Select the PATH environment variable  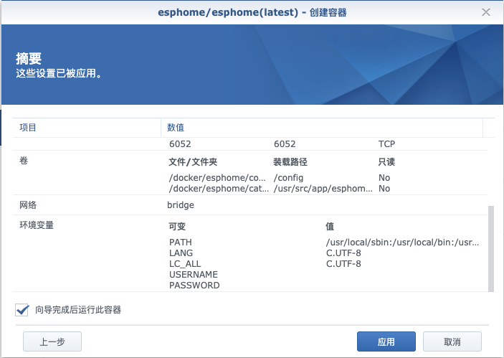pos(181,242)
